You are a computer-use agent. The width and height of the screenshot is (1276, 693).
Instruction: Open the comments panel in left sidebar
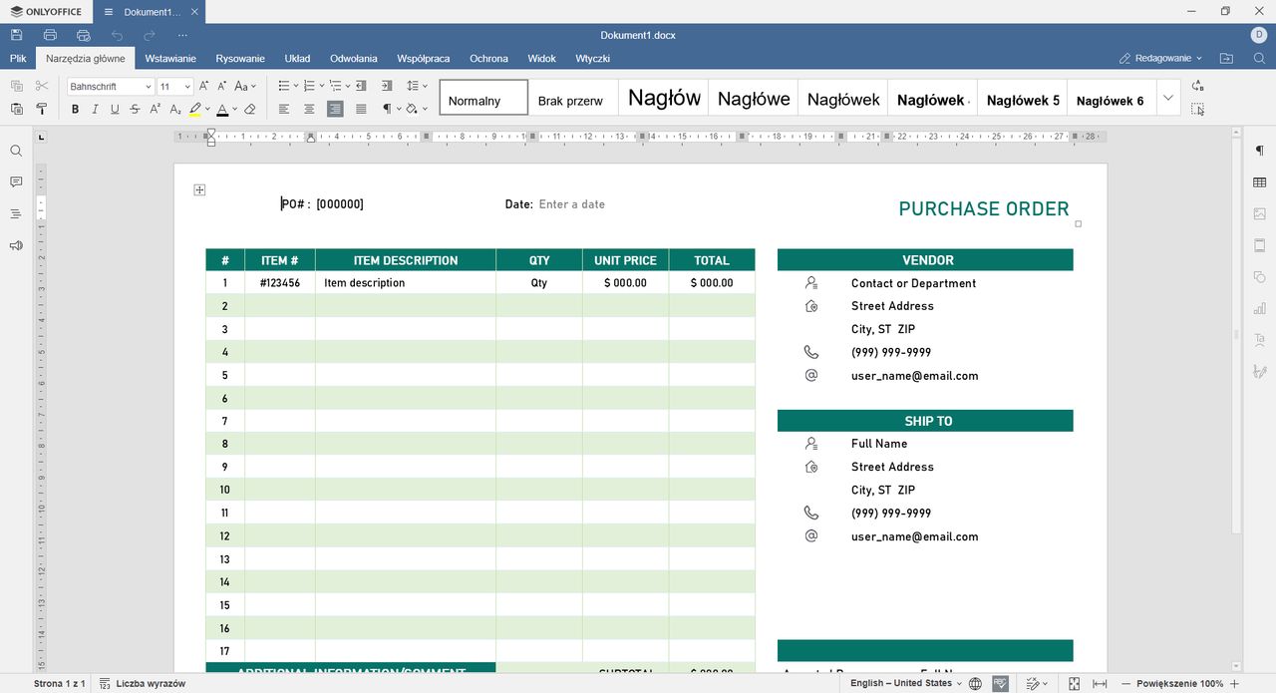[x=16, y=182]
